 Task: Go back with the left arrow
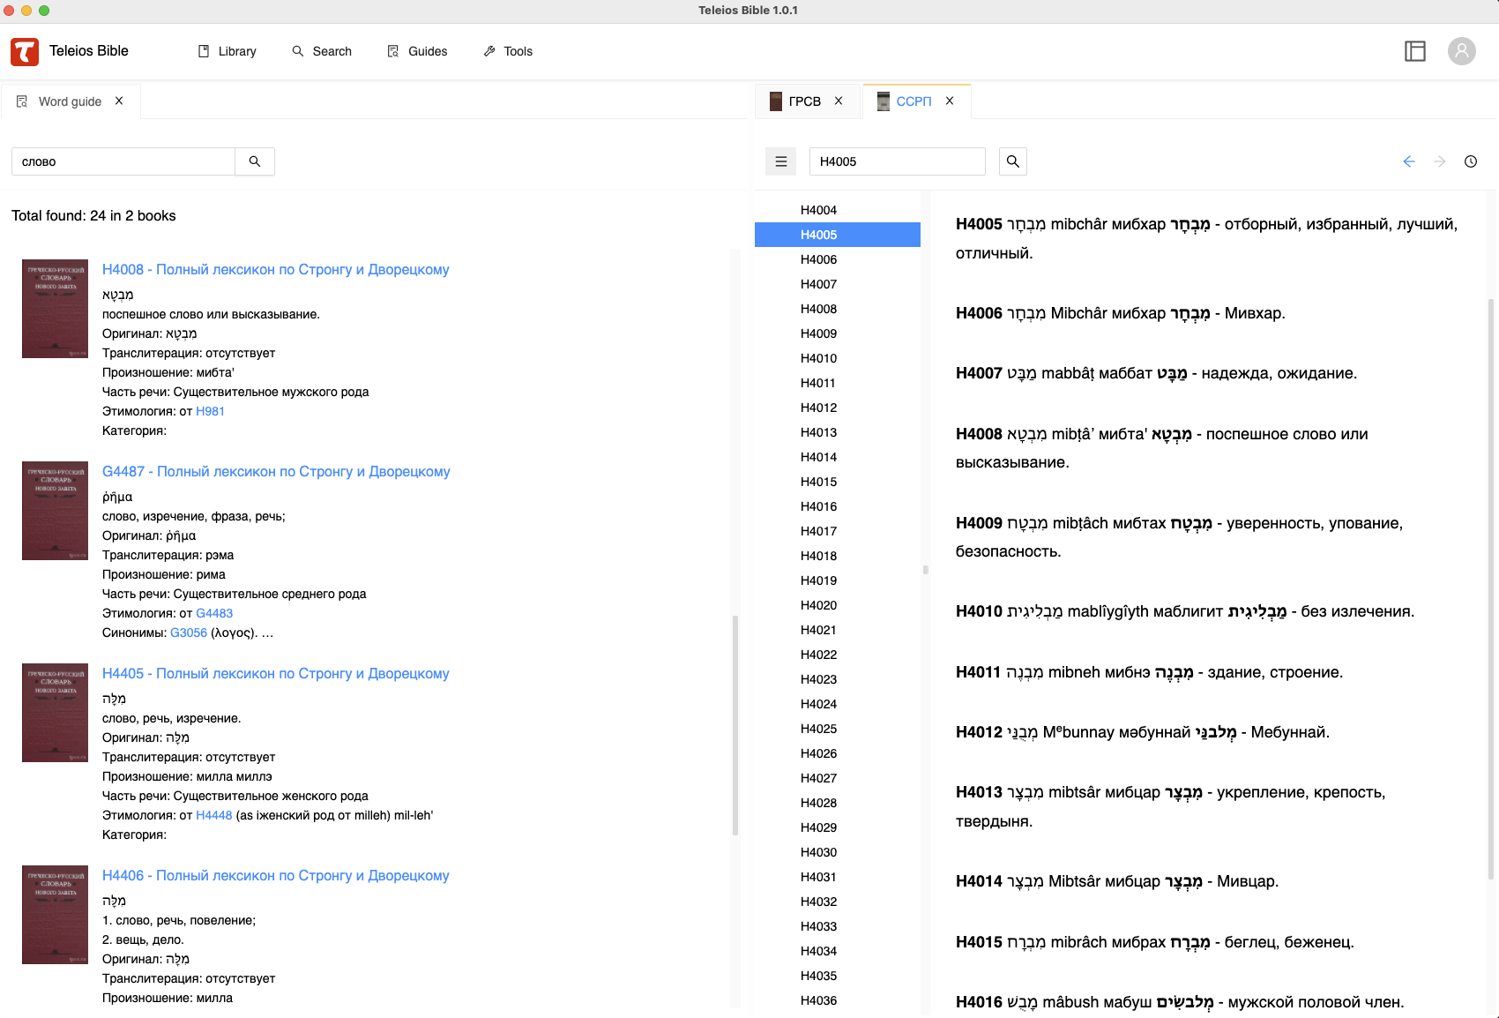point(1408,161)
